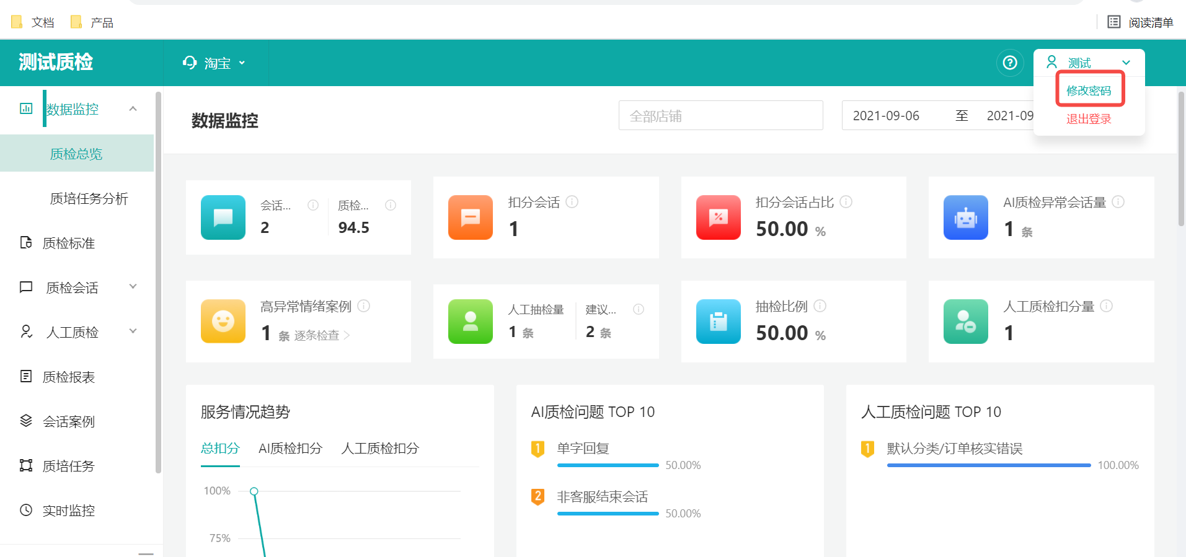Click the help question mark icon
Screen dimensions: 1186x557
1010,63
